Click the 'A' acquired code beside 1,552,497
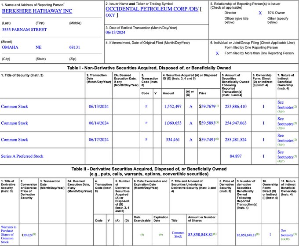The image size is (299, 246). click(x=191, y=107)
